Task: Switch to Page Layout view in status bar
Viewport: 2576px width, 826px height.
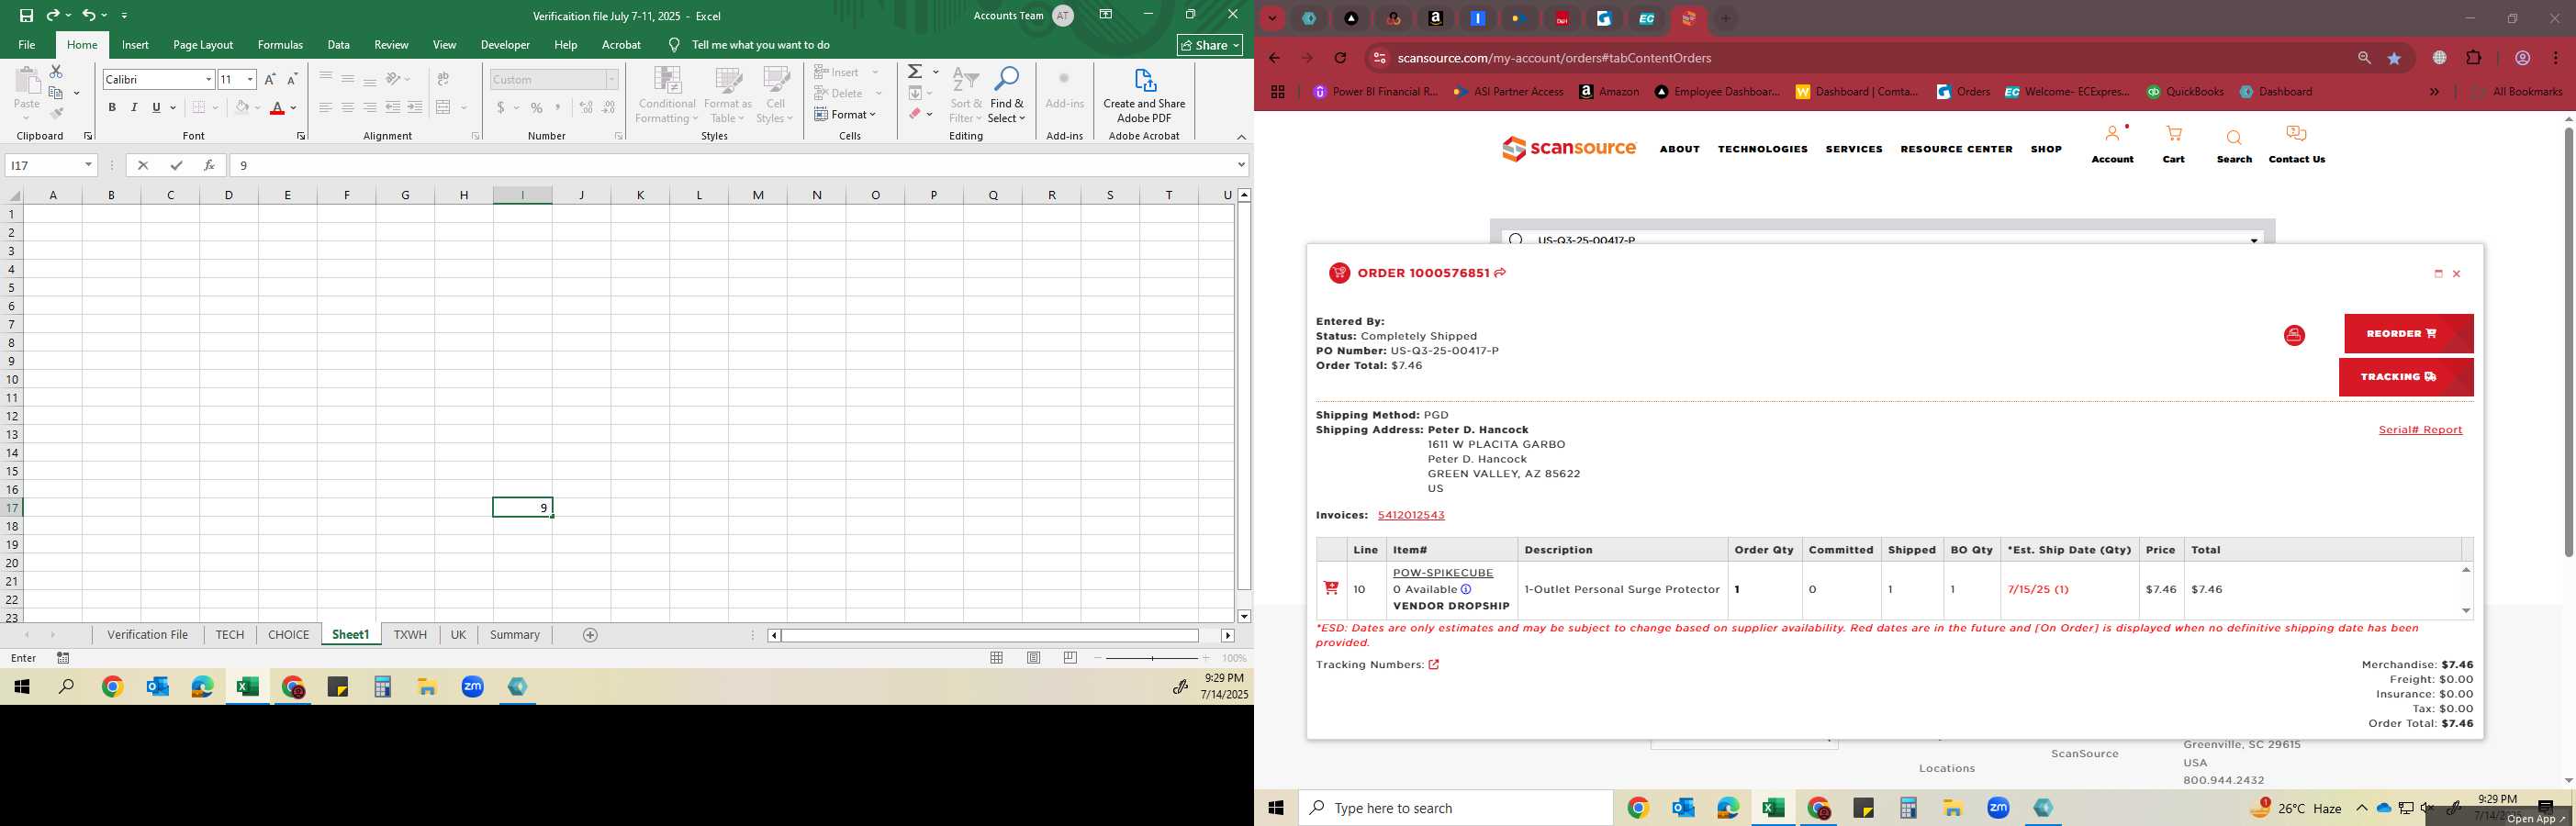Action: pos(1034,658)
